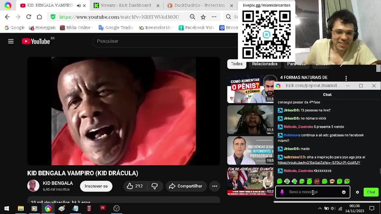Open the browser home page icon
Screen dimensions: 381x214
39,17
